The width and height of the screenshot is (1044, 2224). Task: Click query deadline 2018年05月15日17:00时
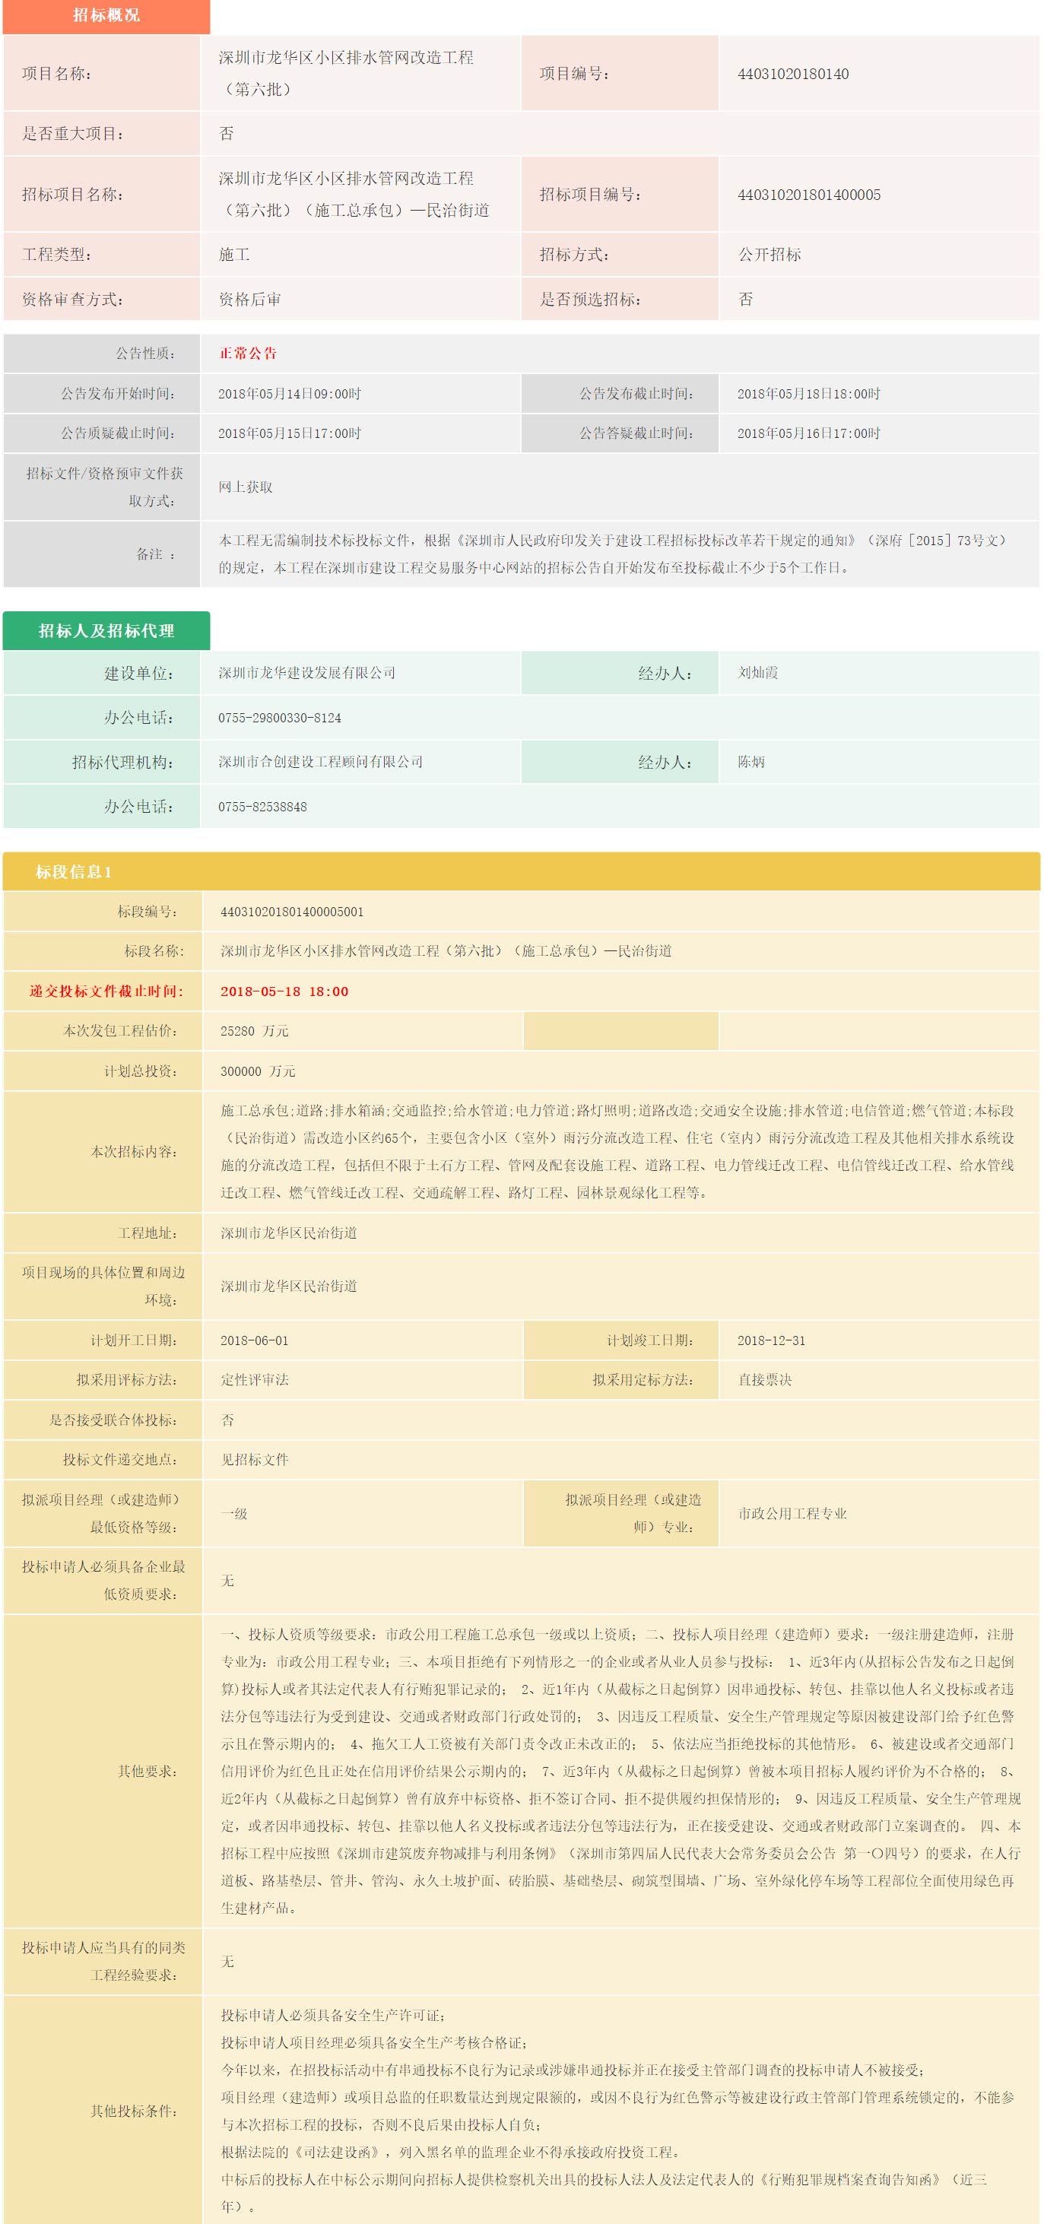[x=289, y=433]
